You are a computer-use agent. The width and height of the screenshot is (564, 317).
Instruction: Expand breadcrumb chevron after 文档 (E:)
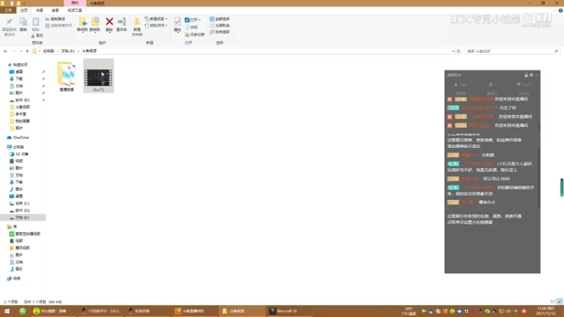(x=78, y=51)
